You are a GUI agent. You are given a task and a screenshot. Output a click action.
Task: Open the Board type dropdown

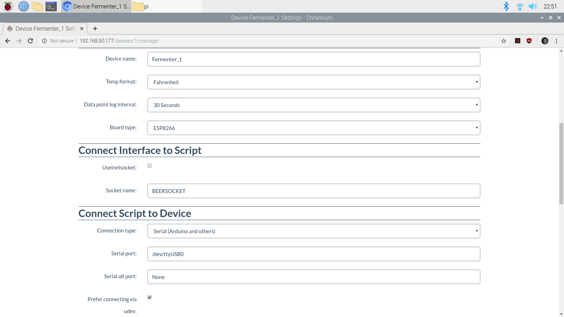314,128
